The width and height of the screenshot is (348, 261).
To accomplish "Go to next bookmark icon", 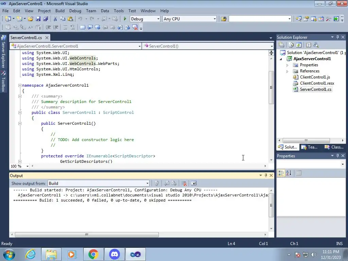I will tap(98, 27).
